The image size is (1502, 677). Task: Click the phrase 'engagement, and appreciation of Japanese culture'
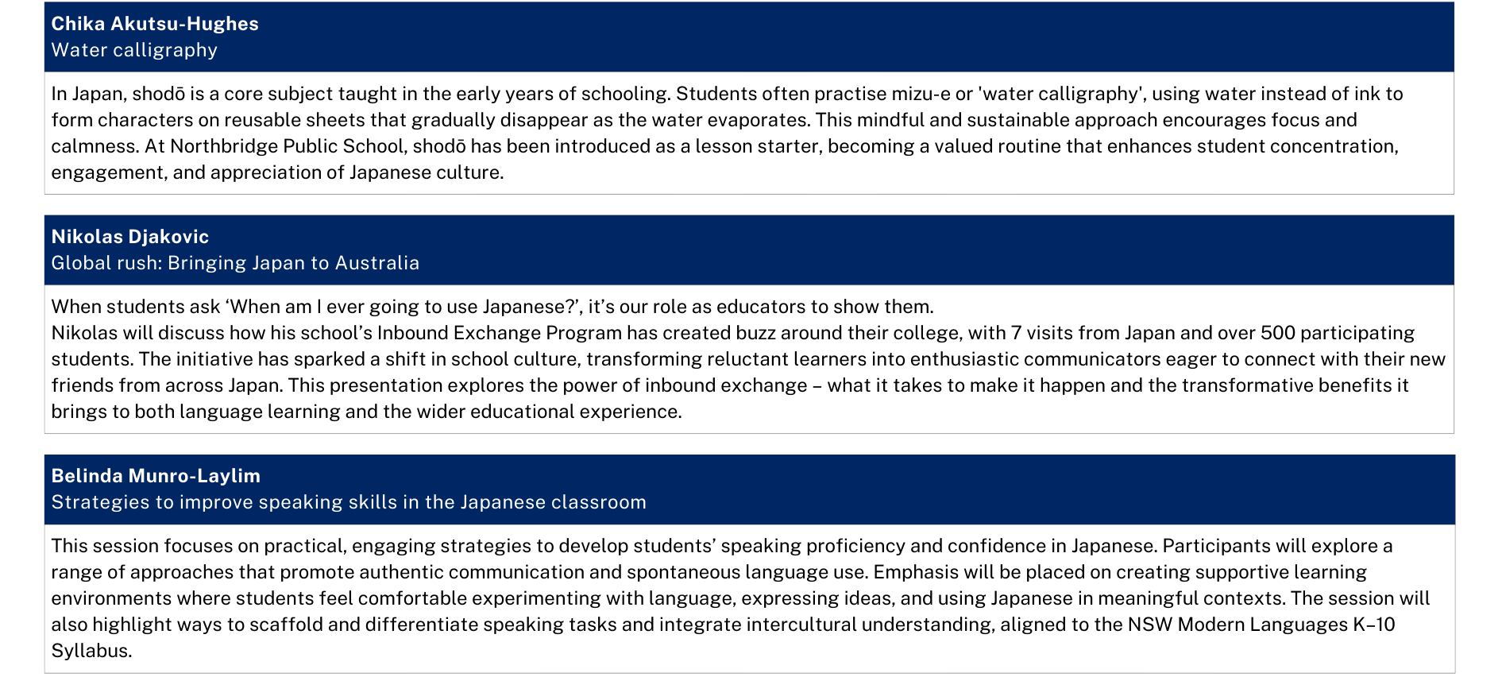(277, 172)
